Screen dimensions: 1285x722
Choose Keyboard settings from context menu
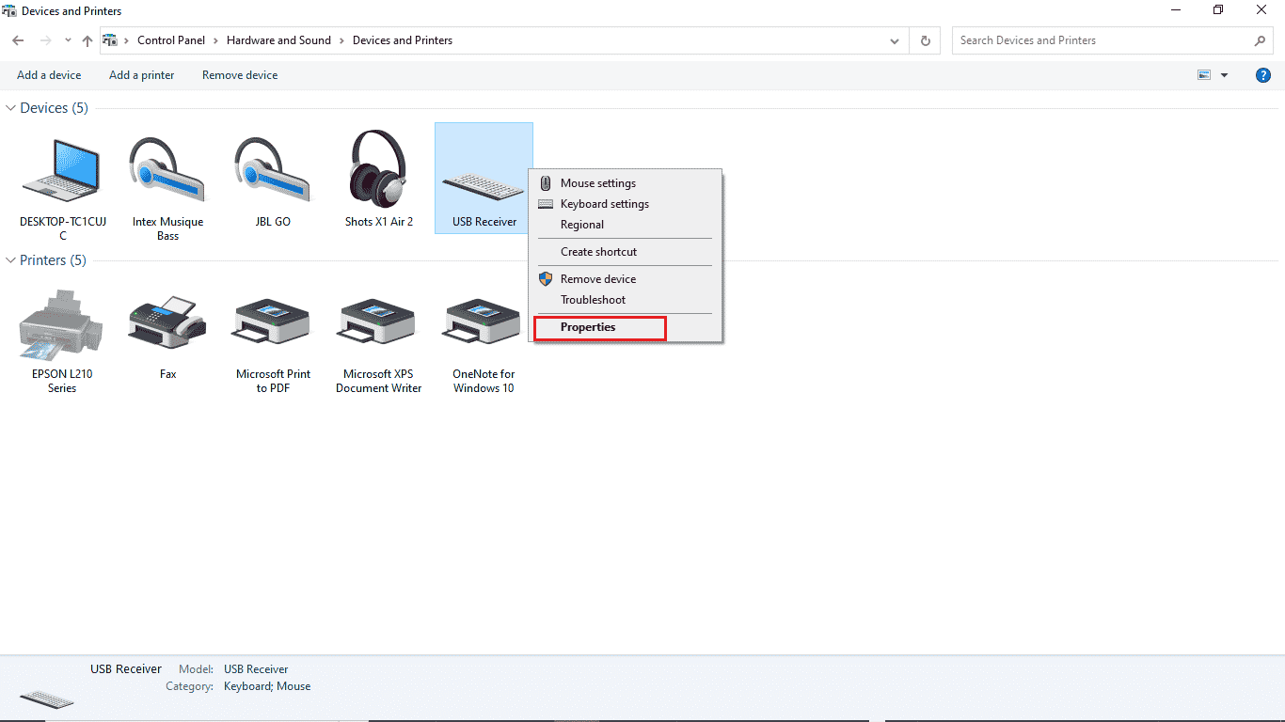(x=625, y=204)
